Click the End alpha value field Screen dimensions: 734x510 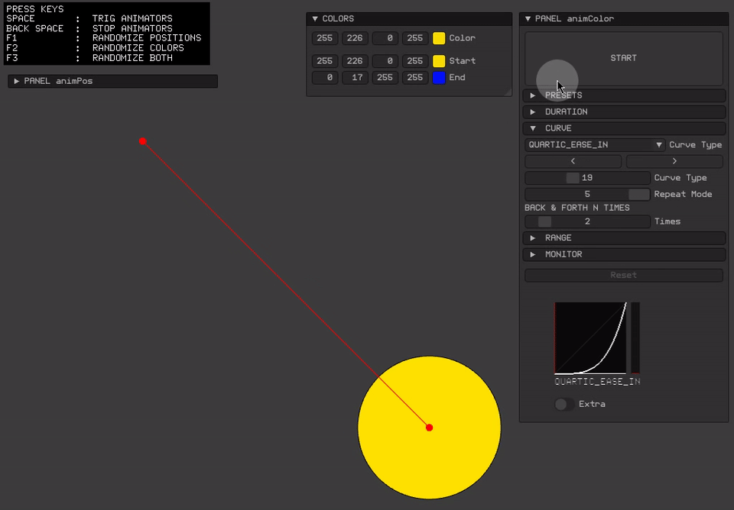click(415, 78)
